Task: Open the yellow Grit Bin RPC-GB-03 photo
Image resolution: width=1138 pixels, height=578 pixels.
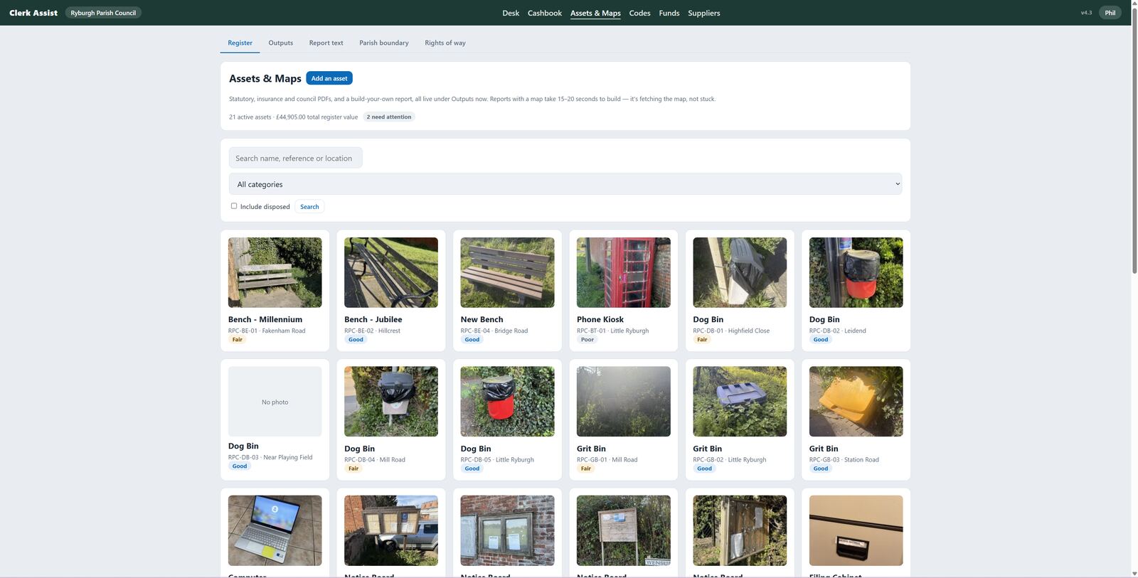Action: pyautogui.click(x=856, y=402)
